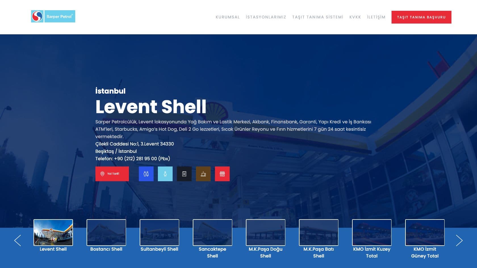The image size is (477, 268).
Task: Select the KMO İzmit Kuzey Total thumbnail
Action: [x=372, y=233]
